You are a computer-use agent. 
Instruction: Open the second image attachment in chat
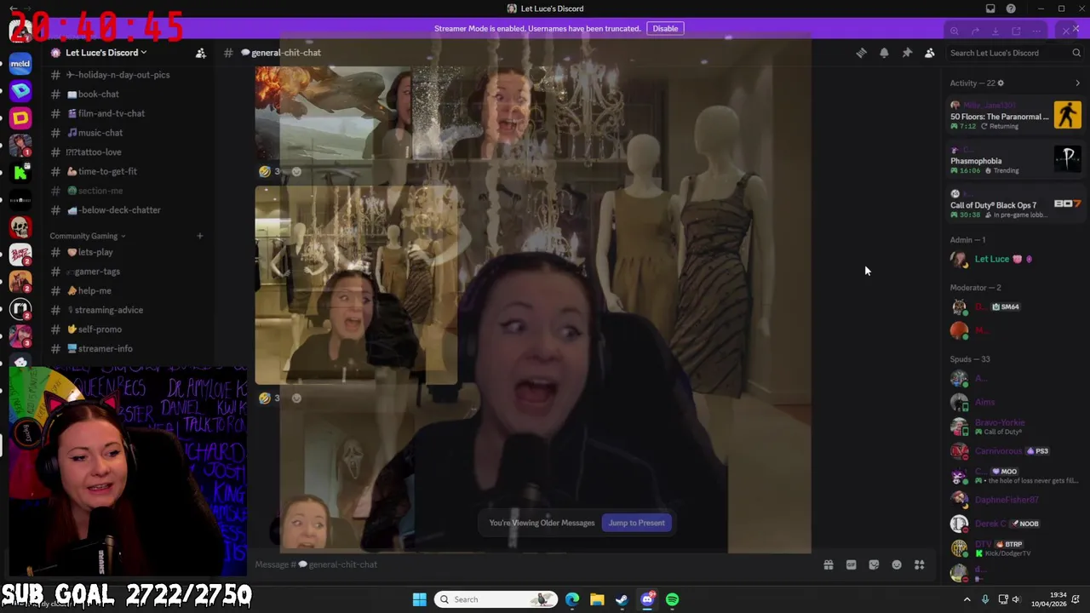click(356, 284)
